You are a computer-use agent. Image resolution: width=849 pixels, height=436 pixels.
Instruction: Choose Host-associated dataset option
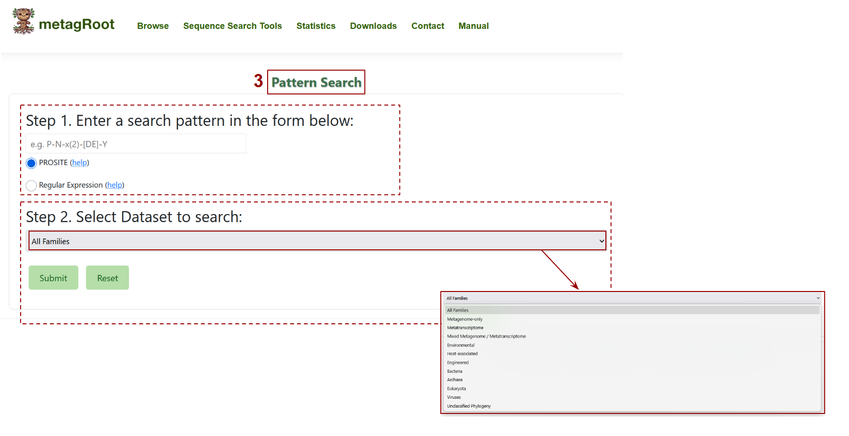632,354
